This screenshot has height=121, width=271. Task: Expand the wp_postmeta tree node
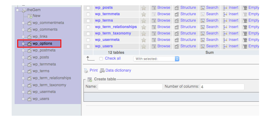coord(23,51)
